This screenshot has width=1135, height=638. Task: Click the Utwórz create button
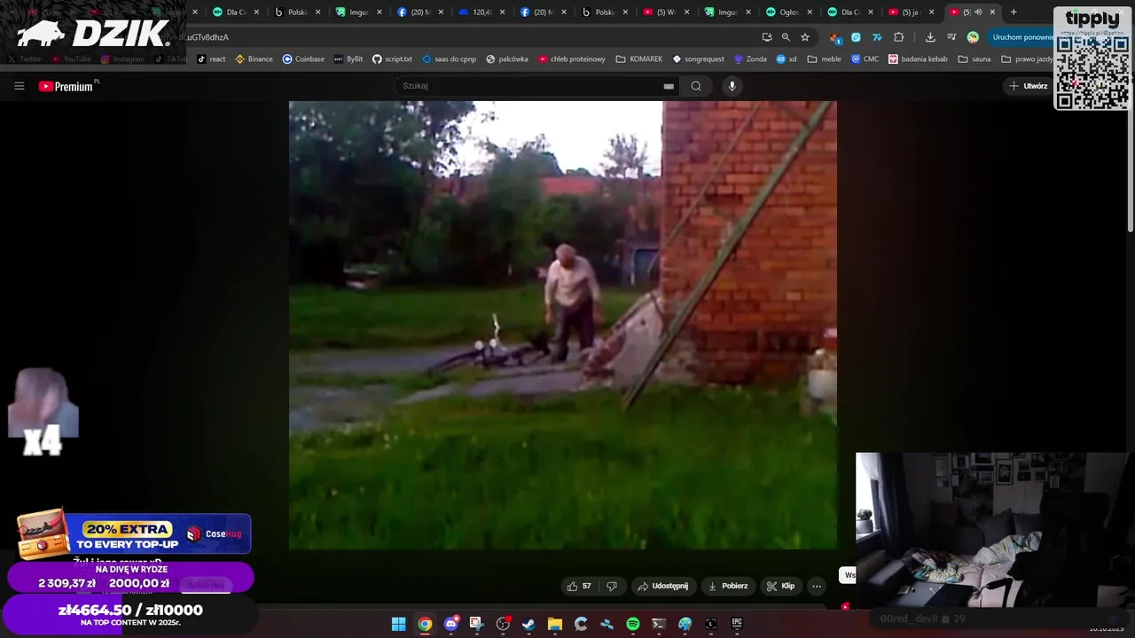click(1028, 86)
